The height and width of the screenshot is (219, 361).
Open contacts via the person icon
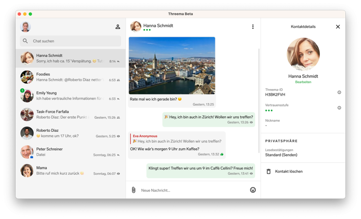click(118, 27)
